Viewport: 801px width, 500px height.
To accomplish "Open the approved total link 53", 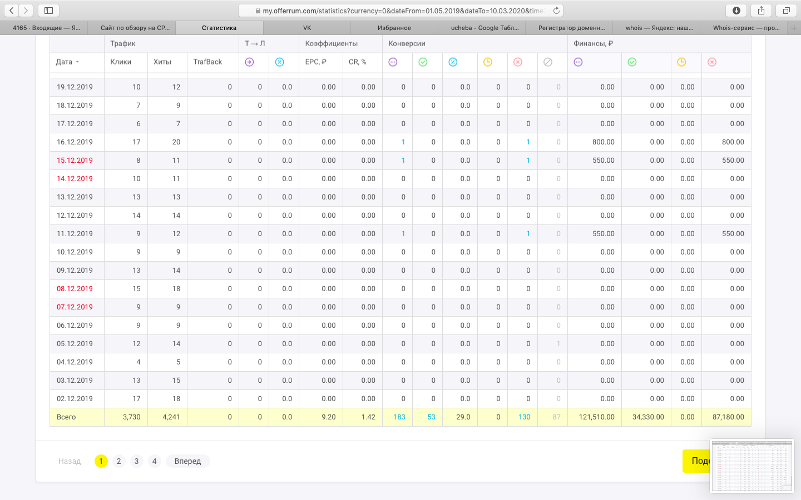I will point(432,417).
